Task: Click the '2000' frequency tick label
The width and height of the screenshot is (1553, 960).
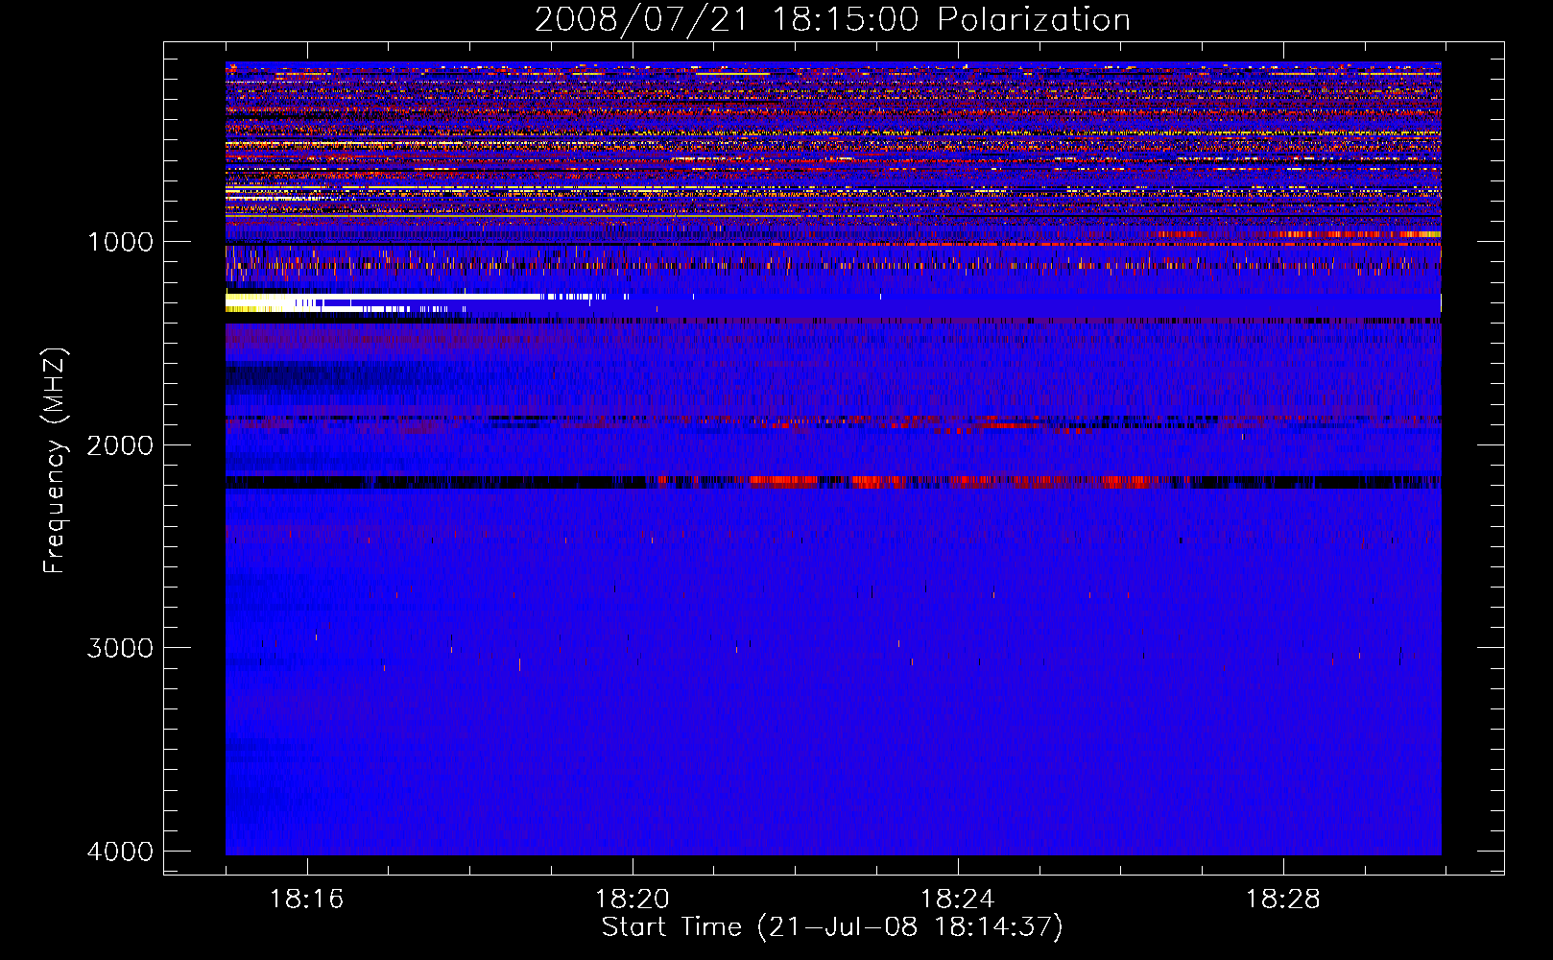Action: coord(120,444)
